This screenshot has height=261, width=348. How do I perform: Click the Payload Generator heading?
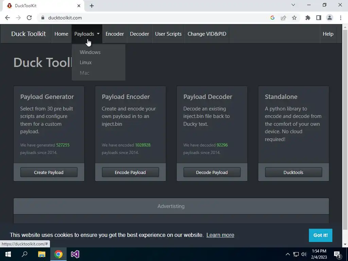47,97
